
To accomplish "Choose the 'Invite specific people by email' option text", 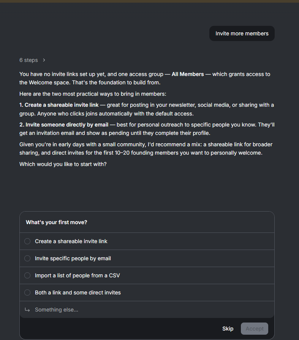I will 73,258.
